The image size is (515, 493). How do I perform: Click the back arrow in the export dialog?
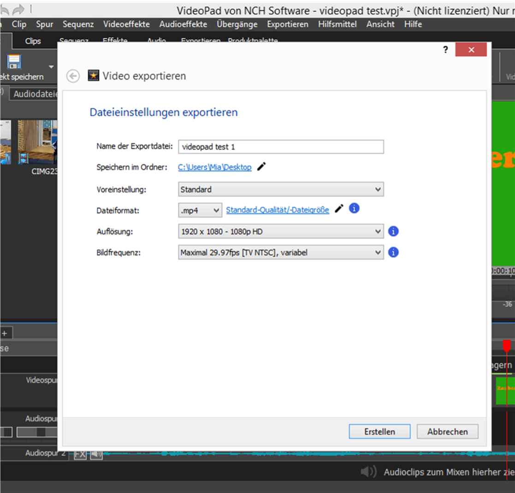coord(73,76)
